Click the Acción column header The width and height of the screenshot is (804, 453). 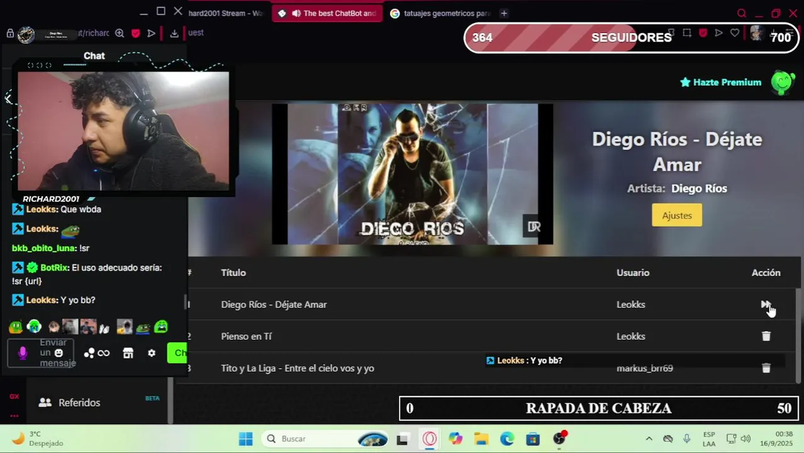(x=766, y=272)
